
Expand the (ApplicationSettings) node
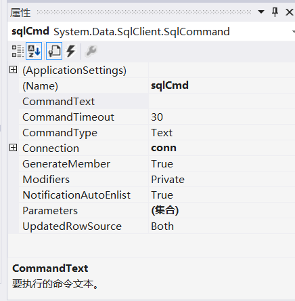(x=14, y=70)
